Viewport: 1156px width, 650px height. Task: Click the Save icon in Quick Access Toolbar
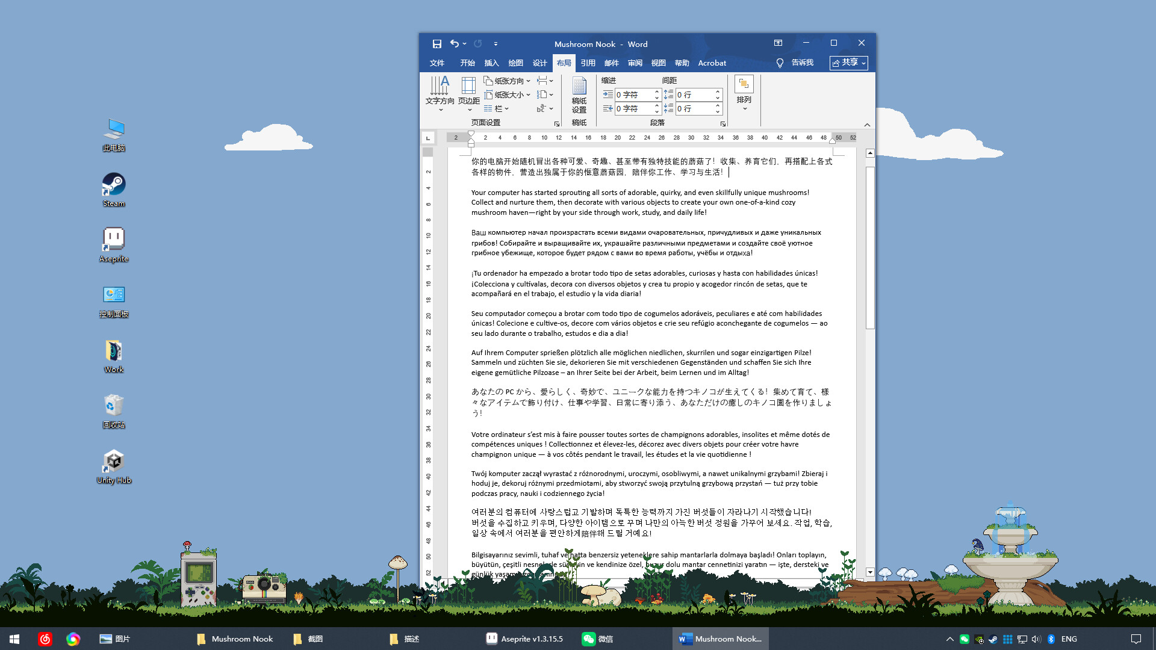point(437,43)
